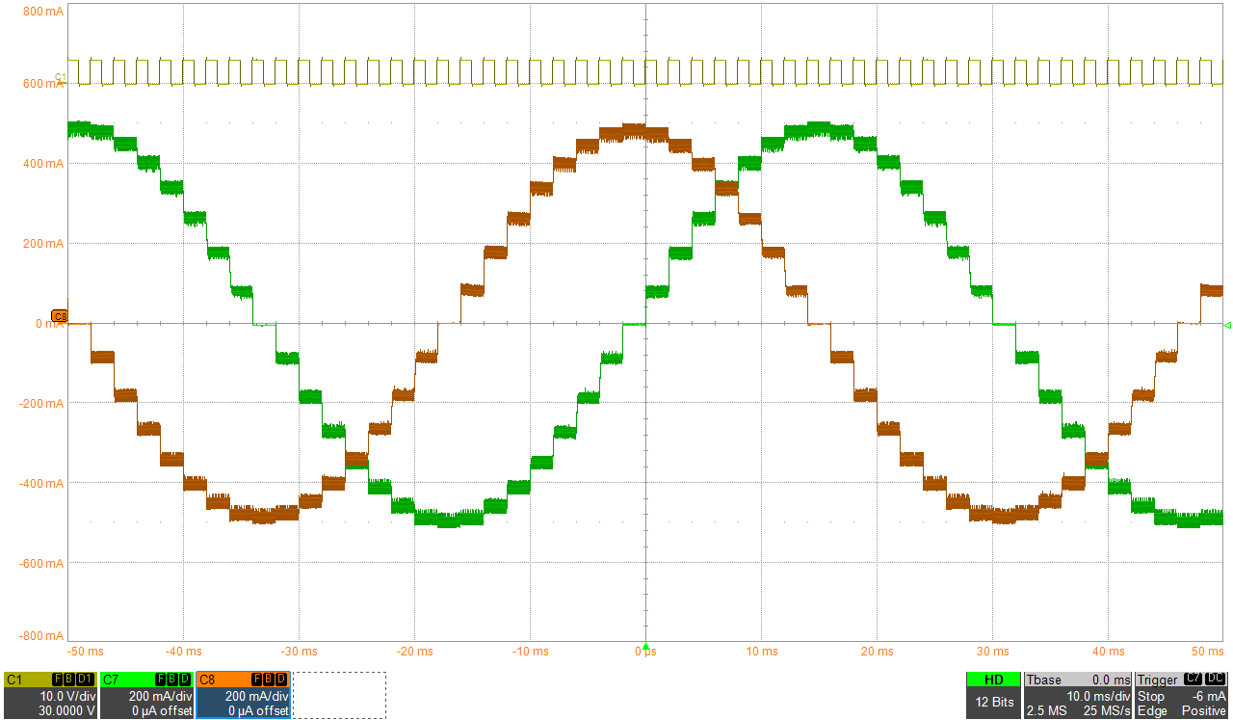Open the Tbase timebase descriptor
Screen dimensions: 1233x720
pos(1077,695)
